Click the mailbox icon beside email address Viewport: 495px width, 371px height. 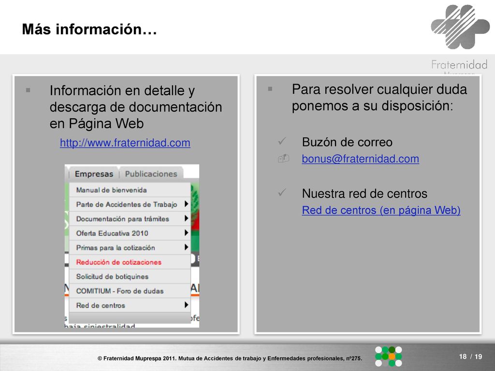pyautogui.click(x=283, y=158)
